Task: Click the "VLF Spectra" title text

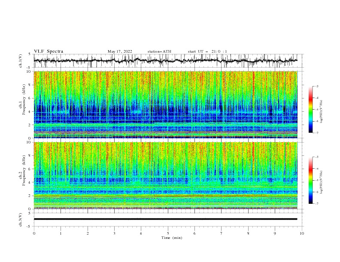Action: coord(49,51)
